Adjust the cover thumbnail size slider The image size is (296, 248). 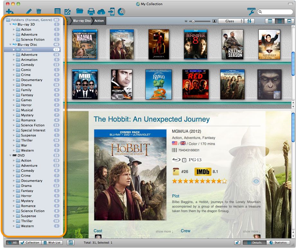193,21
